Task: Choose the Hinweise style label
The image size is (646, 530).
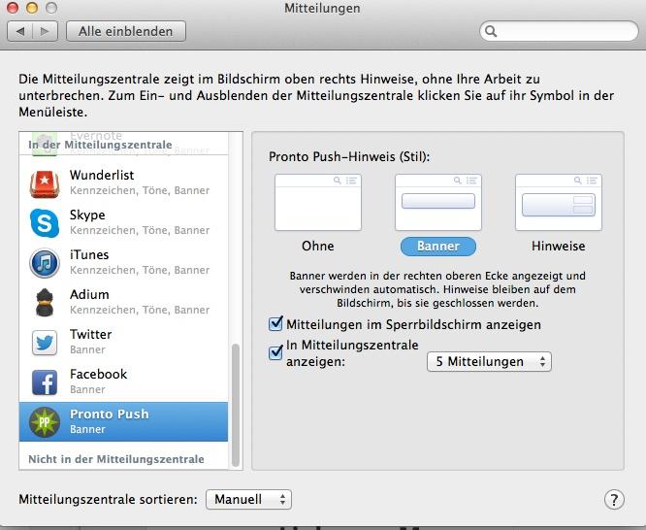Action: click(559, 246)
